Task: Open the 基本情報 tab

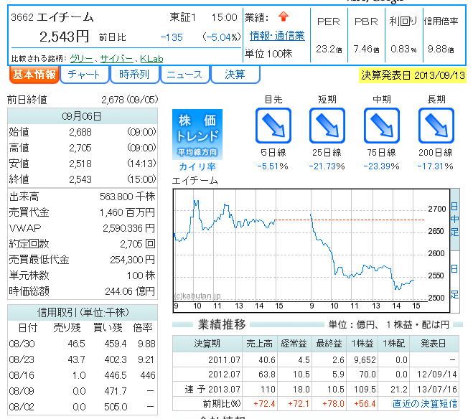Action: point(34,75)
